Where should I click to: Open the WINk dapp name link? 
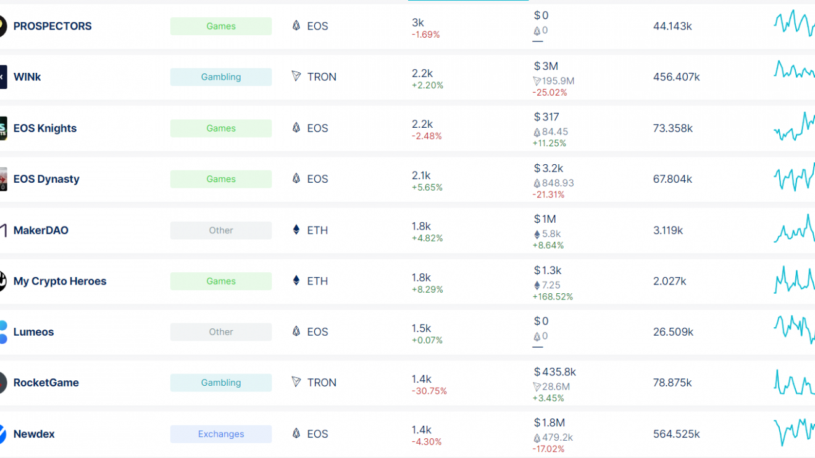27,77
